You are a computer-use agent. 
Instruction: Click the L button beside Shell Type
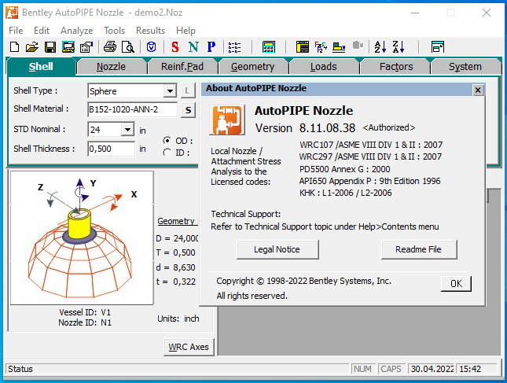[188, 91]
